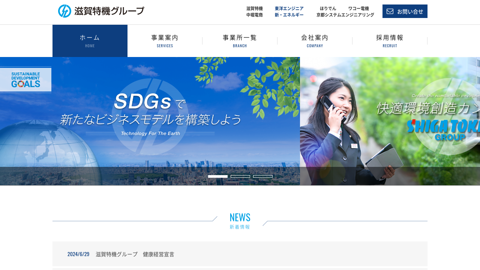Open the 事業案内 Services menu
The height and width of the screenshot is (270, 480).
click(165, 41)
